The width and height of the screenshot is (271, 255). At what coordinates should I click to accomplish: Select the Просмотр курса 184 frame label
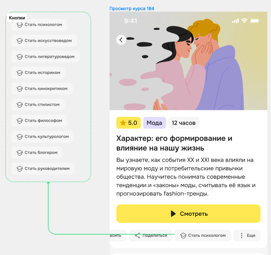132,8
